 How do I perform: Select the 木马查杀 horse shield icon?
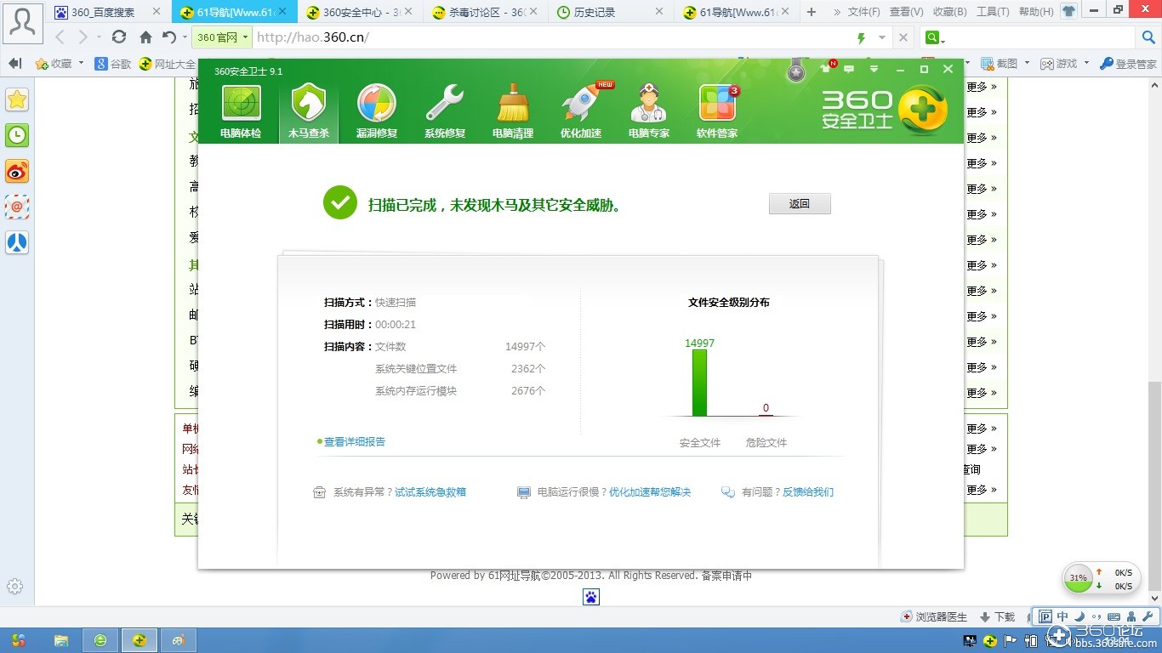click(309, 112)
